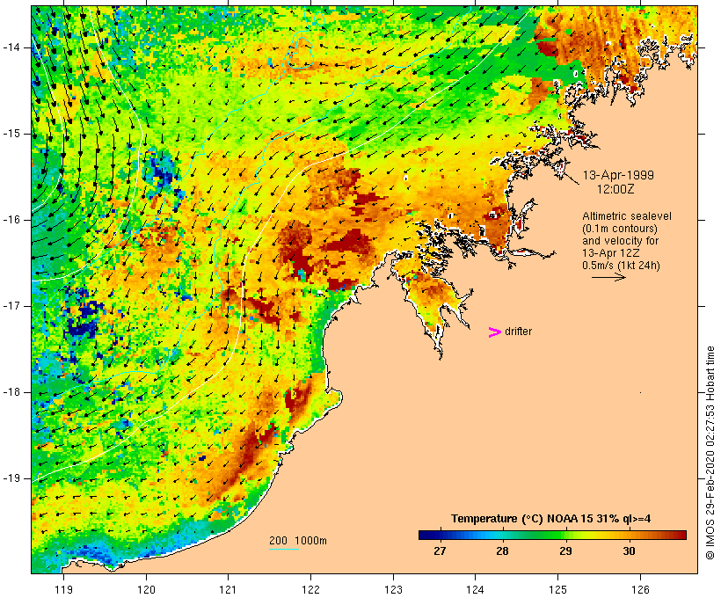Click the longitude axis label '123'
The image size is (721, 598).
tap(393, 589)
